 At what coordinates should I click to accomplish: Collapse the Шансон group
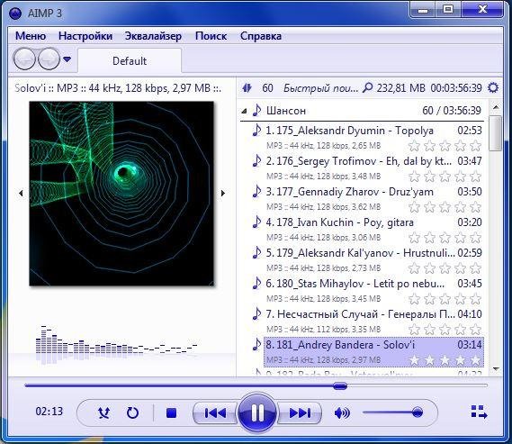point(244,111)
